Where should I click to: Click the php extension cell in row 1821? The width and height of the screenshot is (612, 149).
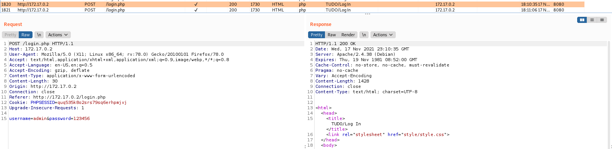point(302,10)
